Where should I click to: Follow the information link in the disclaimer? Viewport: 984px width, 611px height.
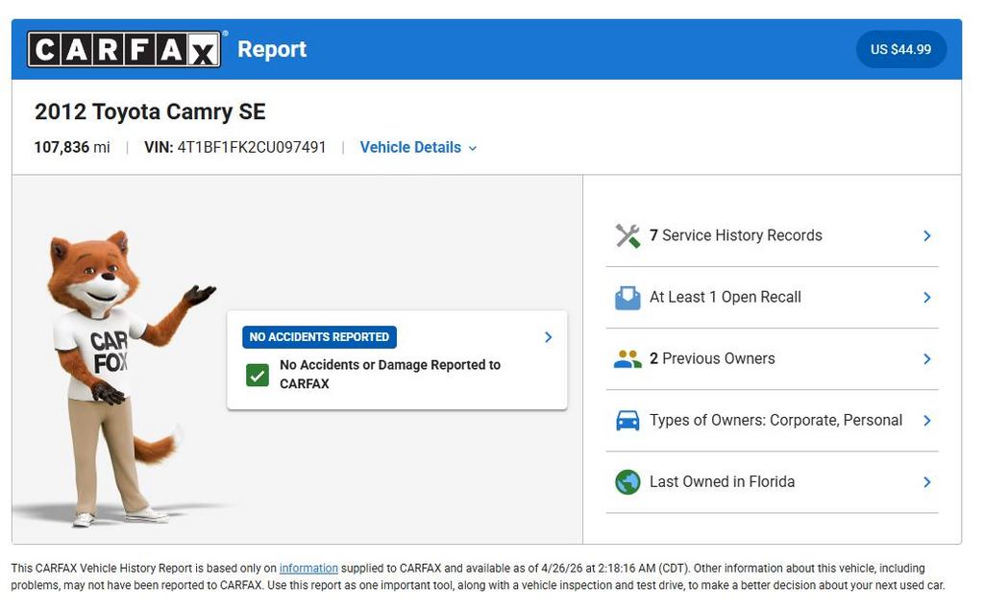coord(308,568)
